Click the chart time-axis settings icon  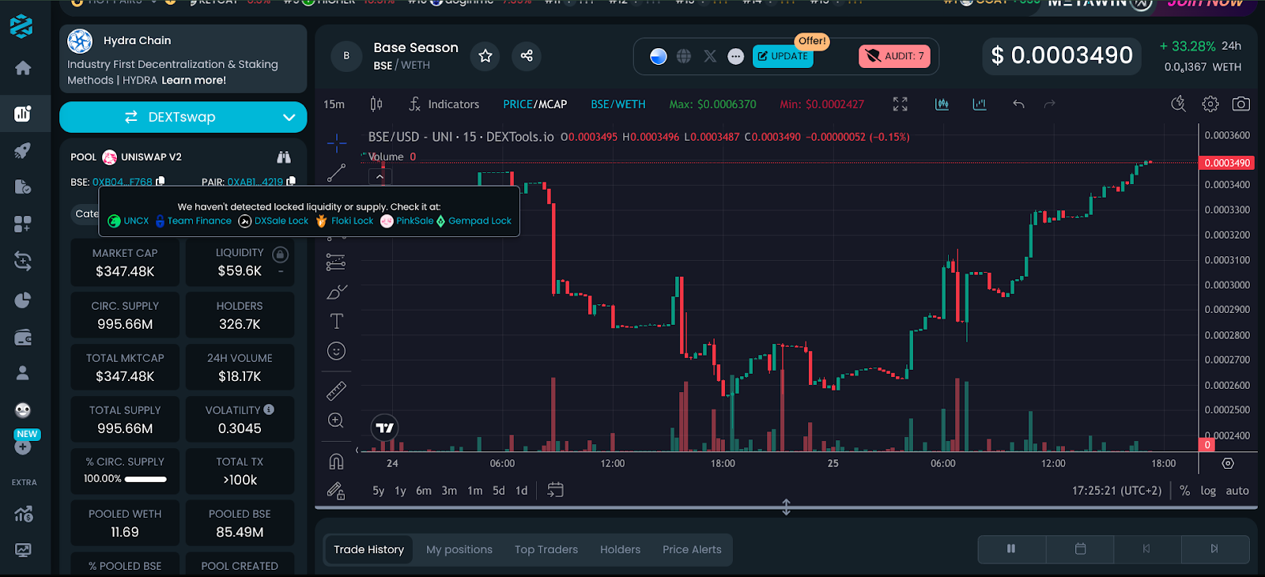point(1228,463)
